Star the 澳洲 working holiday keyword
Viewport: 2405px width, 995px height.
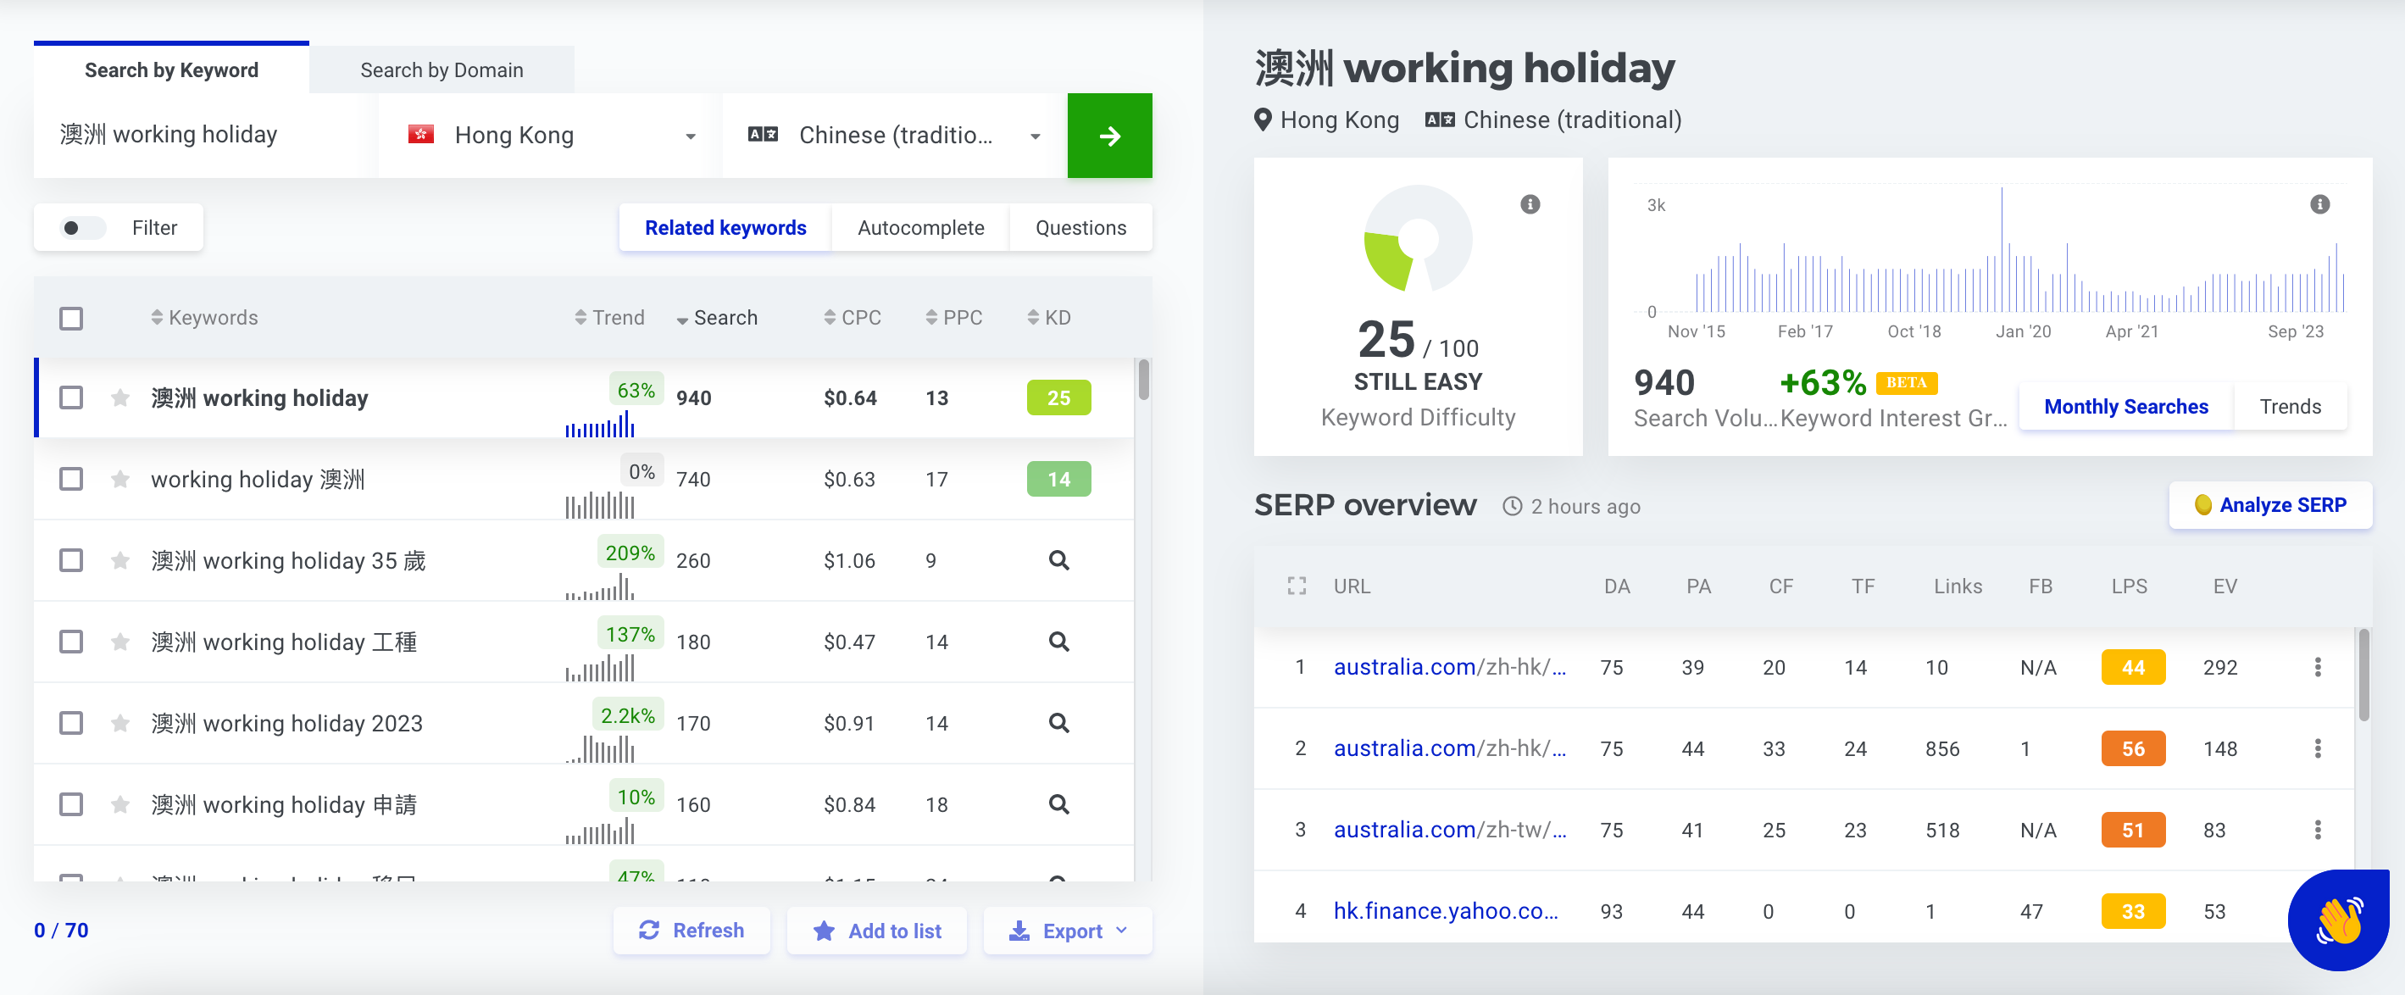point(120,398)
